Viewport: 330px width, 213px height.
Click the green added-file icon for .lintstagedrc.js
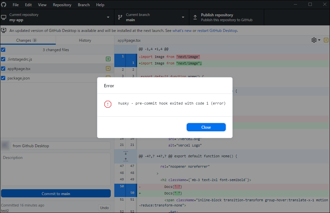(x=108, y=59)
